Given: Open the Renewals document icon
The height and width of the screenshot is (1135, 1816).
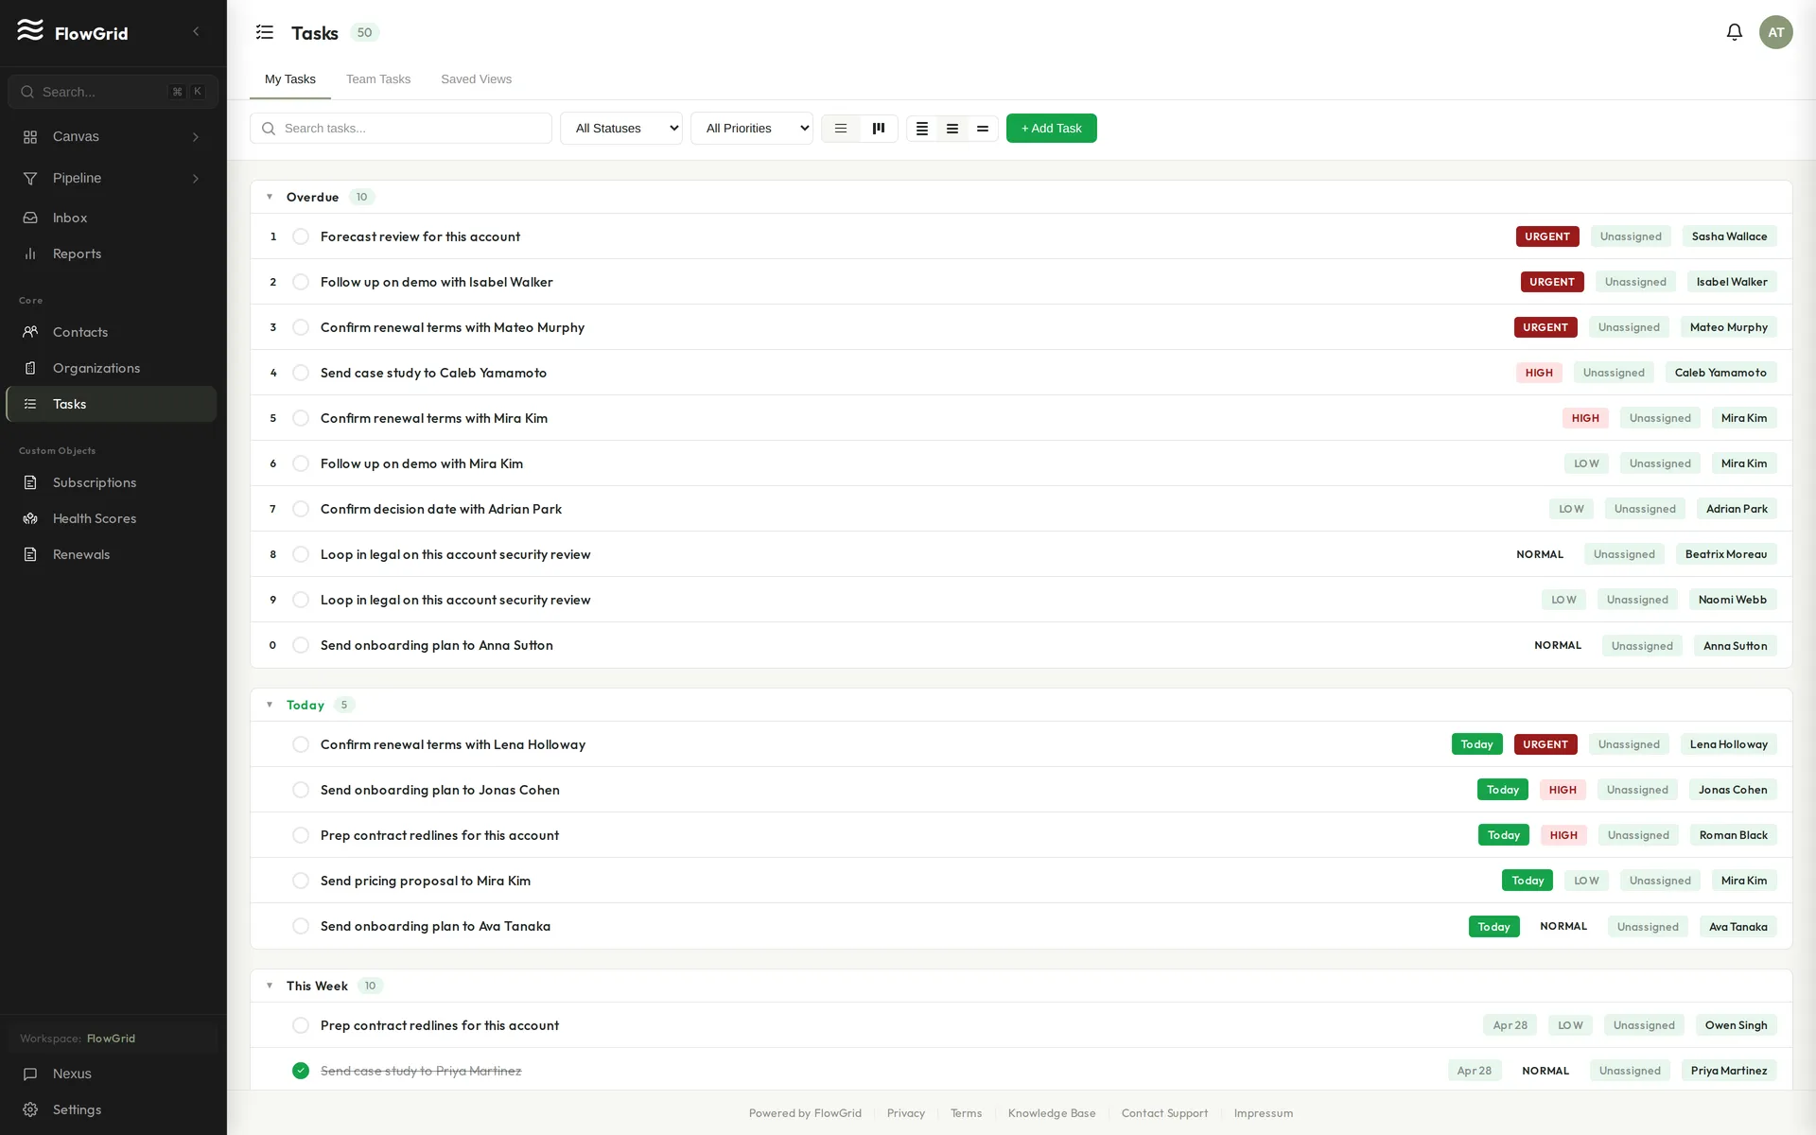Looking at the screenshot, I should 30,555.
